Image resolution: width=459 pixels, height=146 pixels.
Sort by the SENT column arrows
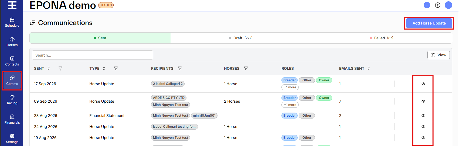click(x=49, y=68)
